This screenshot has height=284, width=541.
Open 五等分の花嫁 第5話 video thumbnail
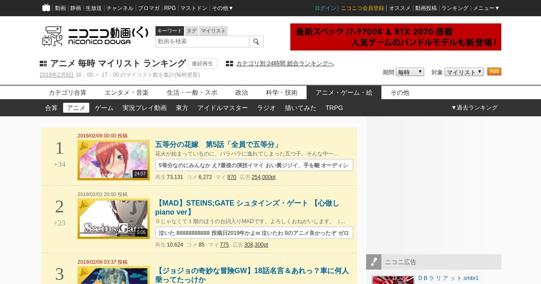114,160
